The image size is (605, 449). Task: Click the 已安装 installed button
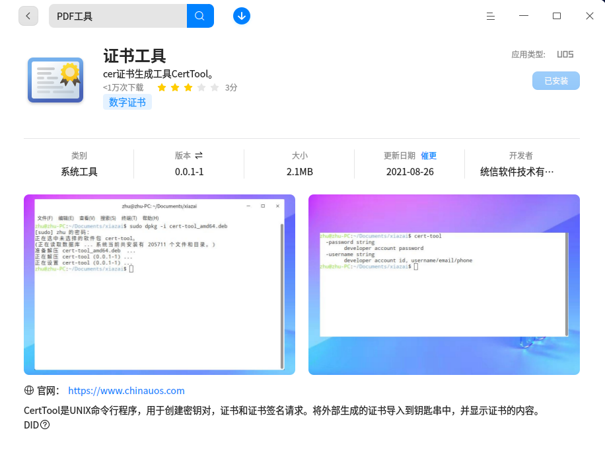557,80
